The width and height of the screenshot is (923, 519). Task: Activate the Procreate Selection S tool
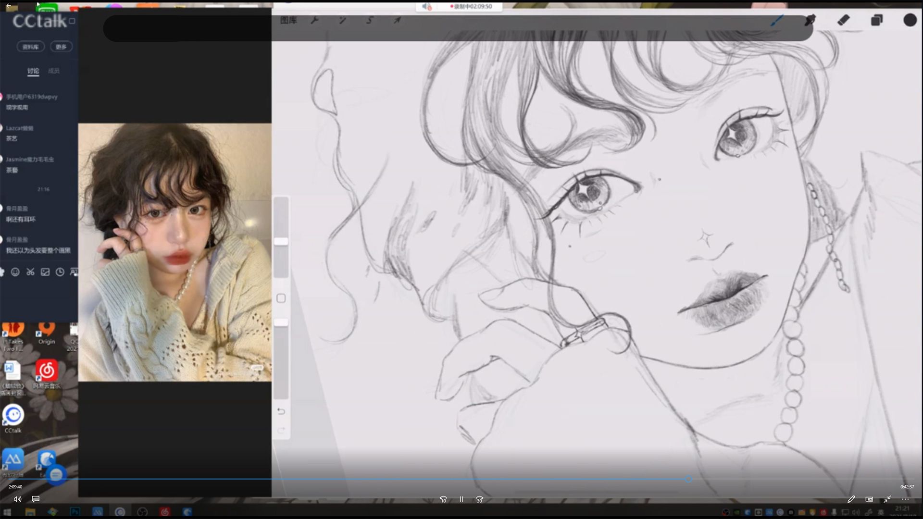tap(370, 20)
